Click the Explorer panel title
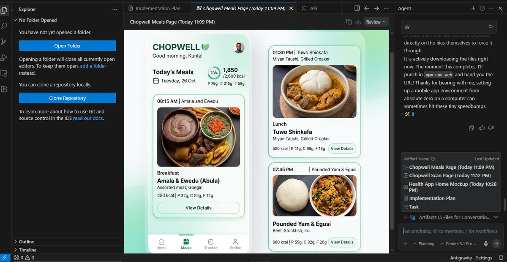 click(x=27, y=9)
